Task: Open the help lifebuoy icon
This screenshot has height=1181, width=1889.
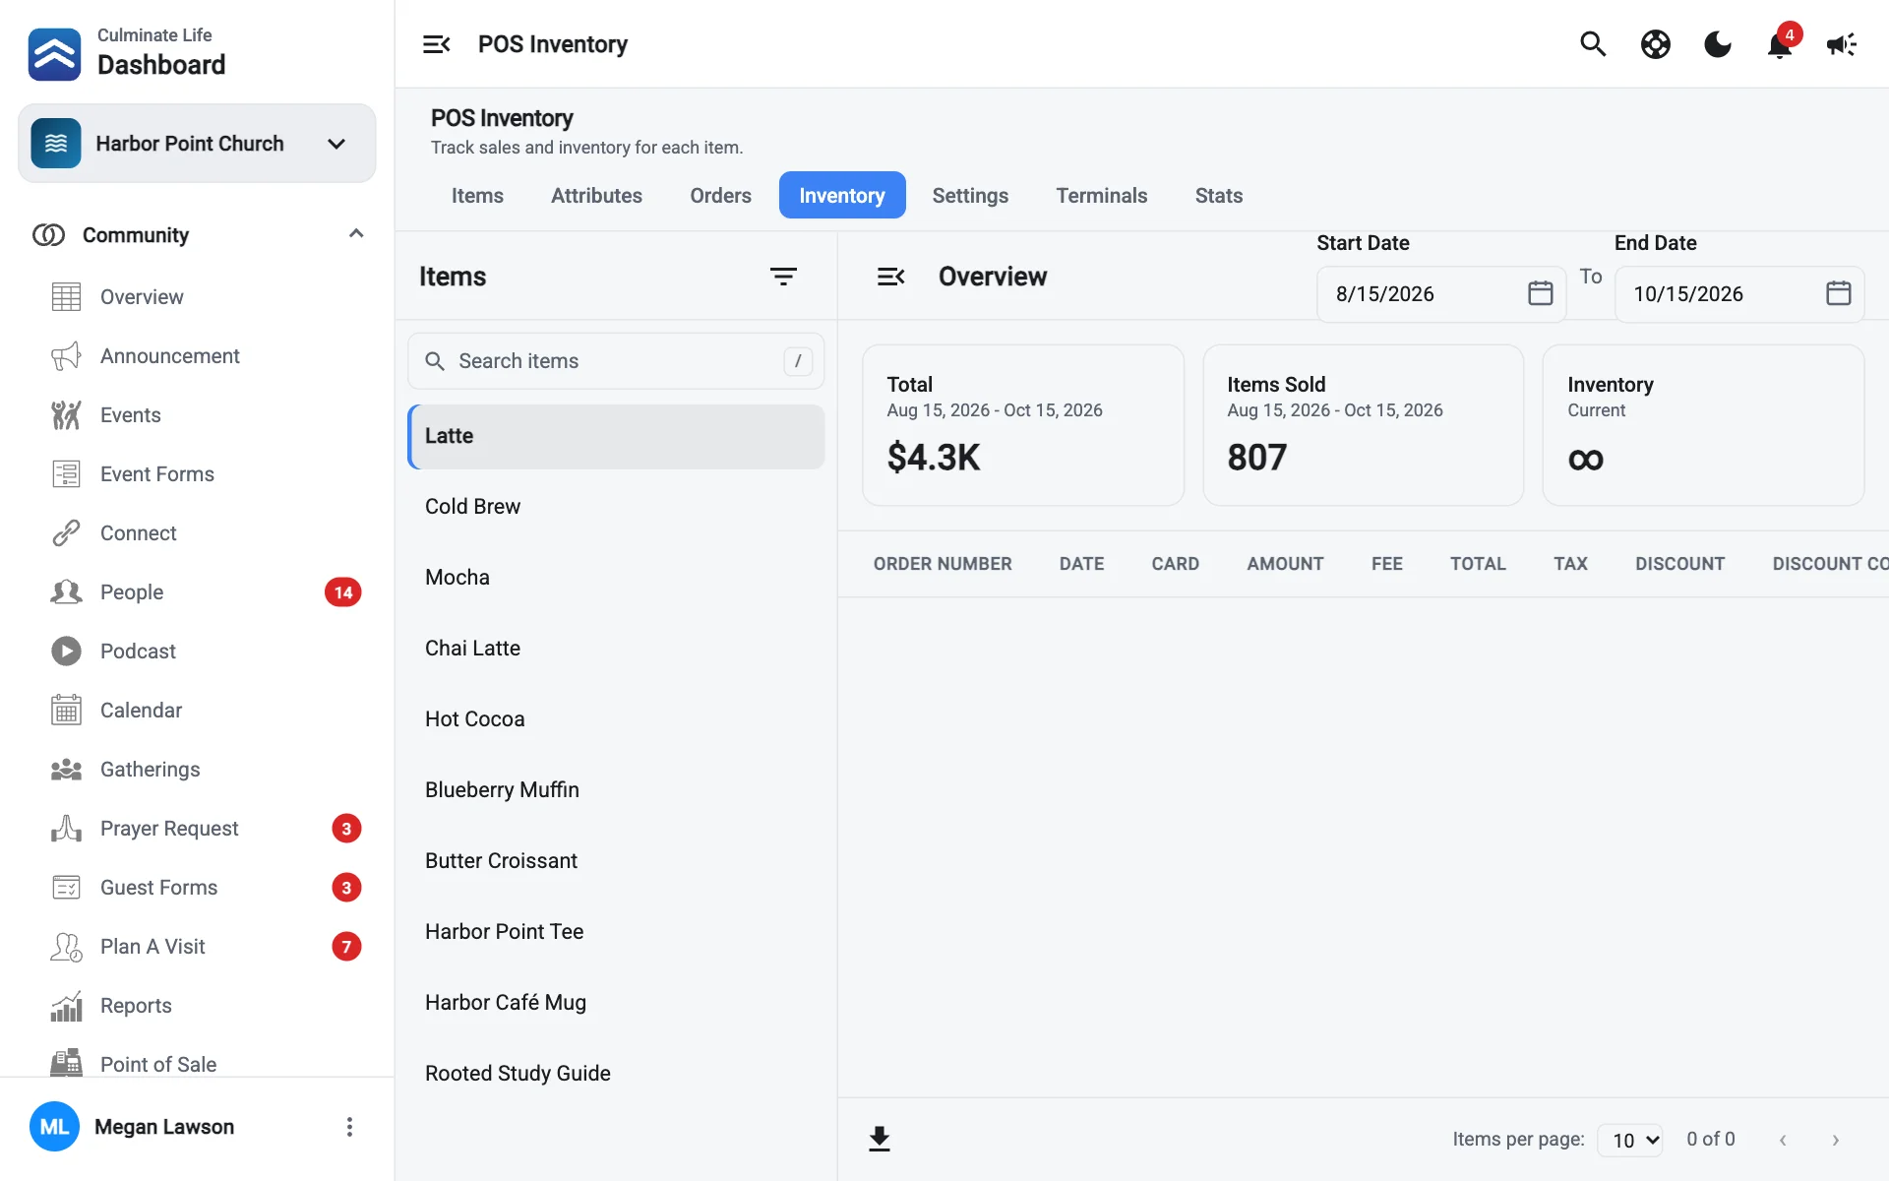Action: pyautogui.click(x=1655, y=44)
